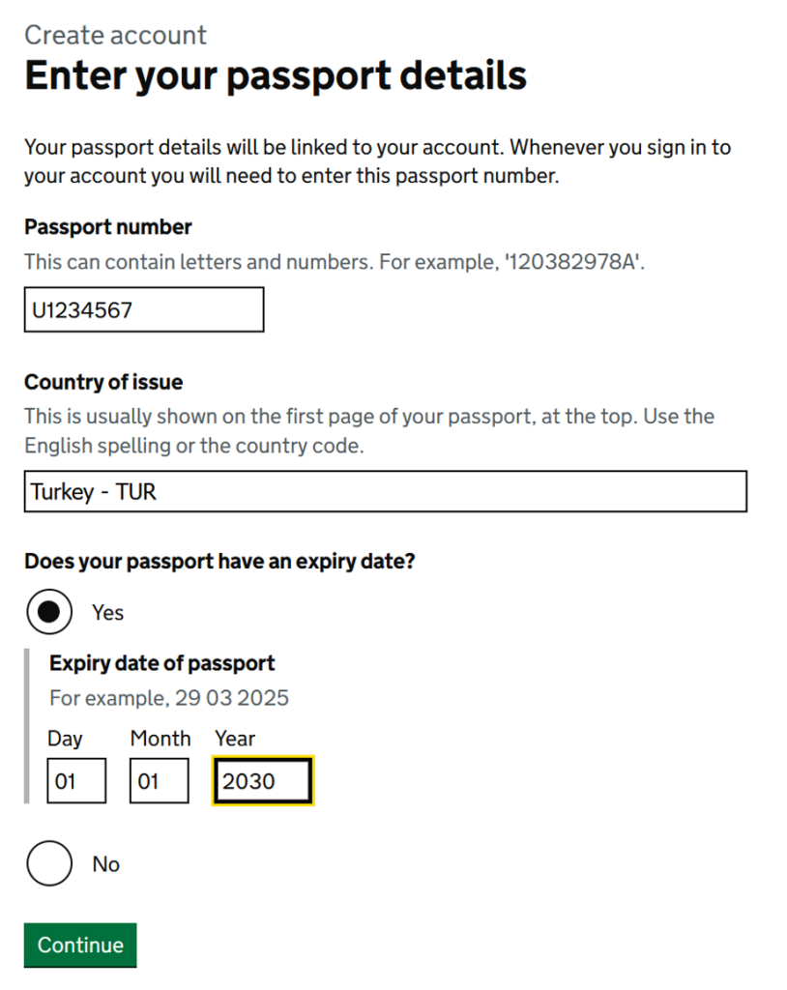
Task: Select the Yes radio button
Action: click(x=49, y=612)
